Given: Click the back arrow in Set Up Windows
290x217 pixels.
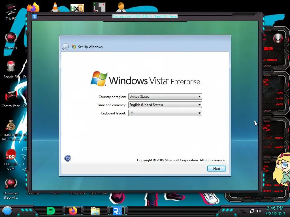Looking at the screenshot, I should pos(65,47).
